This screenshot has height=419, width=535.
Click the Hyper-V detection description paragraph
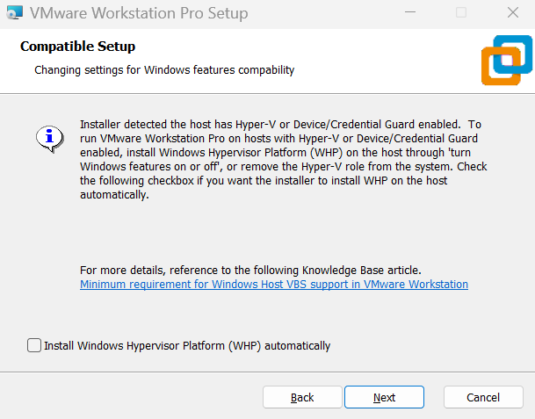pyautogui.click(x=281, y=160)
